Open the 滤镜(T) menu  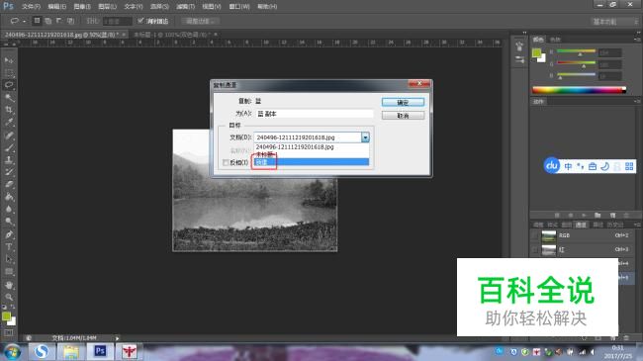pyautogui.click(x=185, y=7)
